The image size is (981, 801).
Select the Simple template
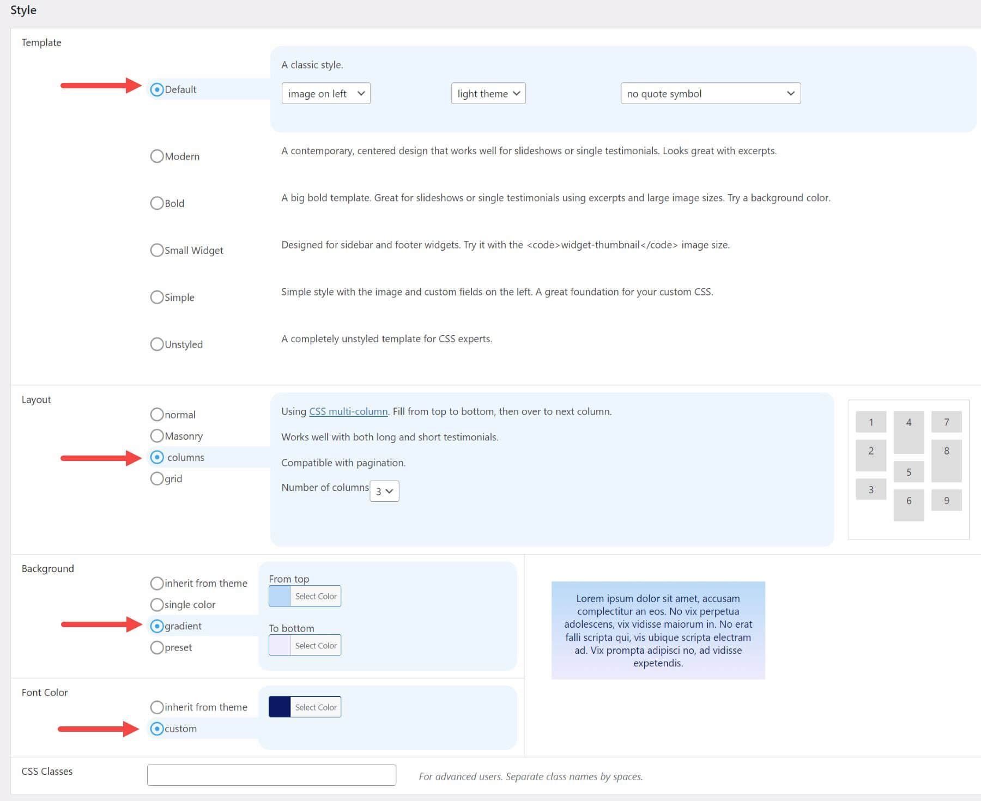[x=157, y=297]
